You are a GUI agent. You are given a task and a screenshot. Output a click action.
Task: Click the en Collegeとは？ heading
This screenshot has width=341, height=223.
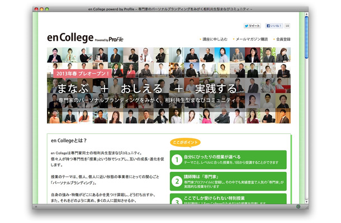[x=69, y=140]
